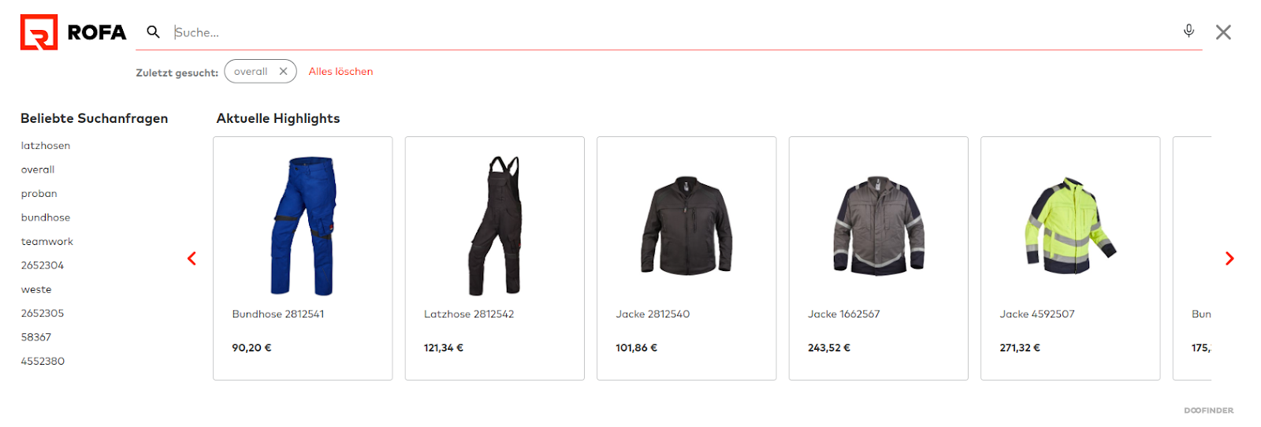Click the Doofinder logo
1261x427 pixels.
(x=1208, y=410)
